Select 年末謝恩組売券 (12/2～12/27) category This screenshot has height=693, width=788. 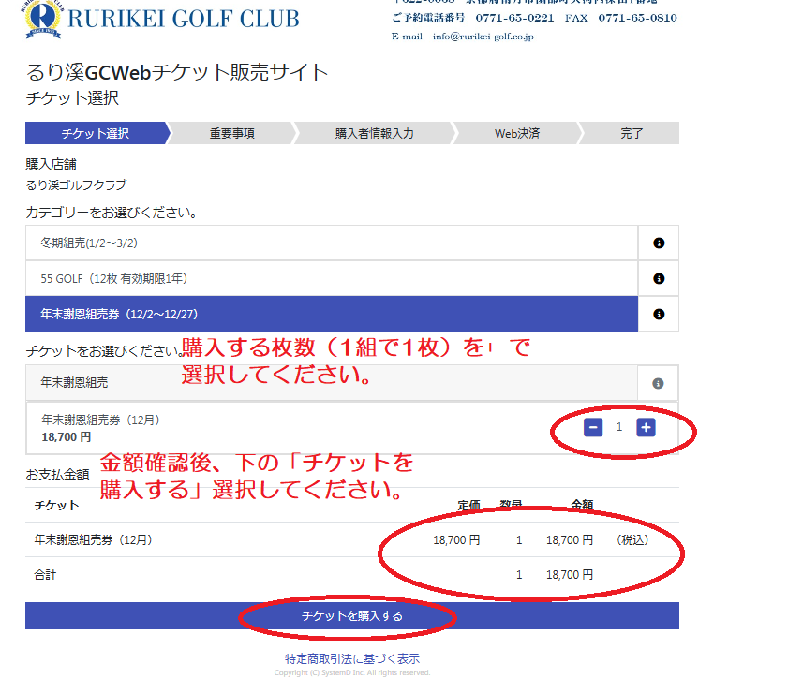coord(332,314)
